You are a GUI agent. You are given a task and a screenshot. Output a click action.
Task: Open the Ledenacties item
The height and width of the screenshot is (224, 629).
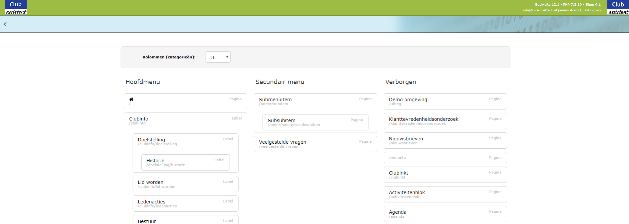152,202
